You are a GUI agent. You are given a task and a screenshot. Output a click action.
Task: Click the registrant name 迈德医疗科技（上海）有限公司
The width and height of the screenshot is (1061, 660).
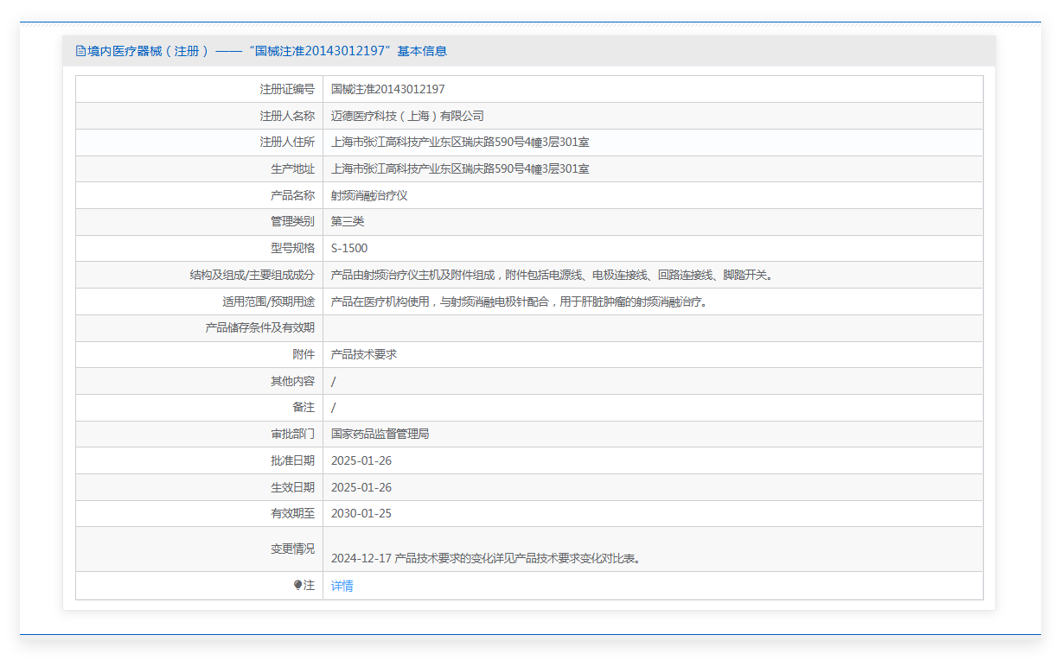[x=407, y=116]
